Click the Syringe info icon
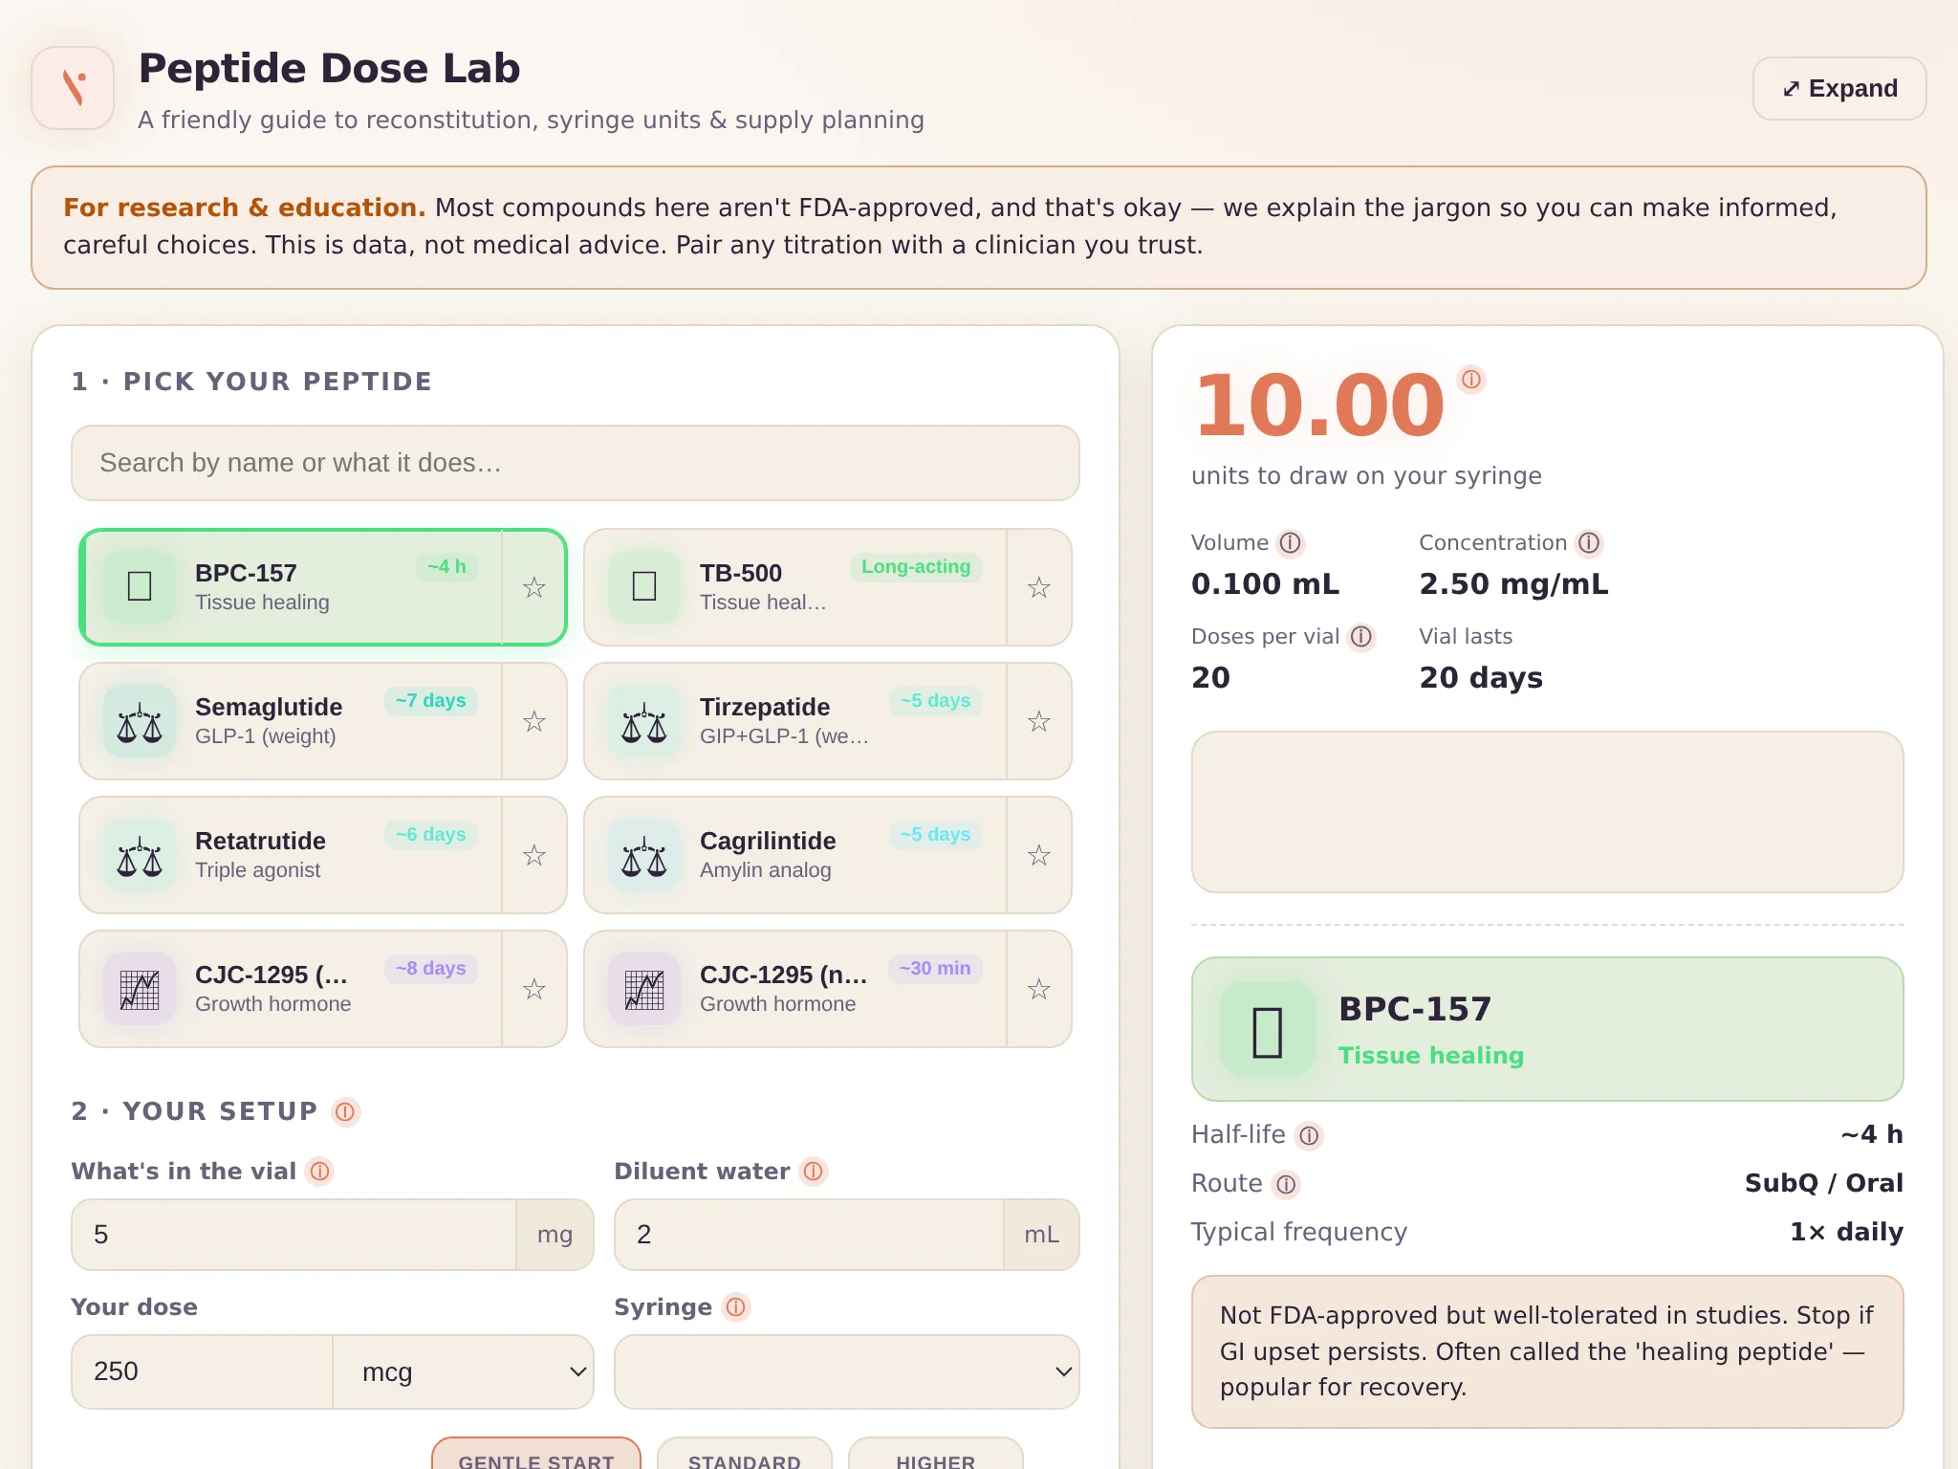1958x1469 pixels. [x=735, y=1307]
